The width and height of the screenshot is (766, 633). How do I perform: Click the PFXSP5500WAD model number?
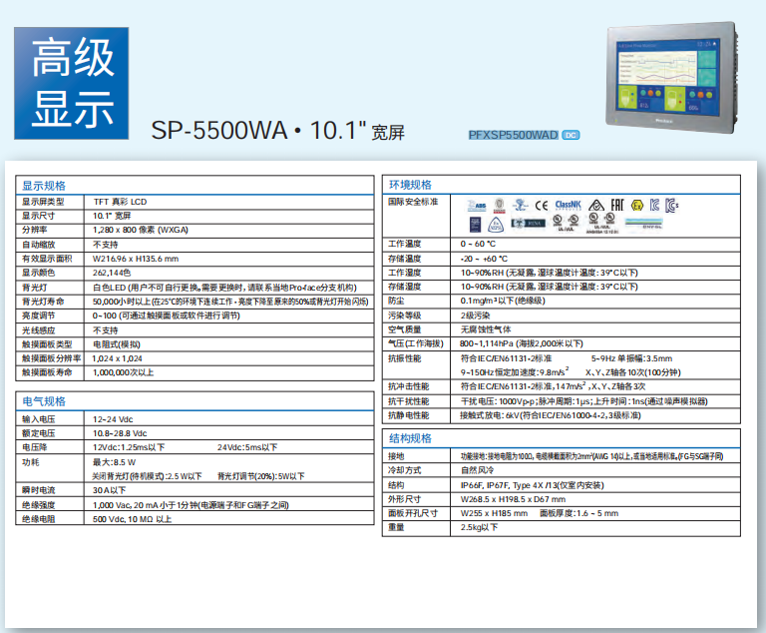[513, 135]
